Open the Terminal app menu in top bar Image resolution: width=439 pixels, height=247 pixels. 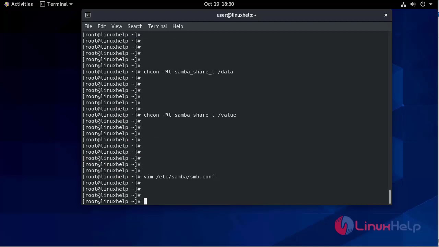pos(56,4)
